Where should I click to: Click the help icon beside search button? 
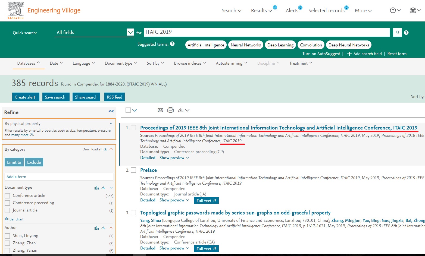click(x=406, y=33)
